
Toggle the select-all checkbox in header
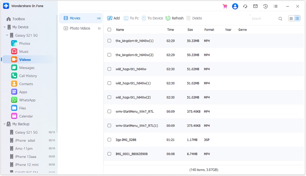tap(109, 30)
